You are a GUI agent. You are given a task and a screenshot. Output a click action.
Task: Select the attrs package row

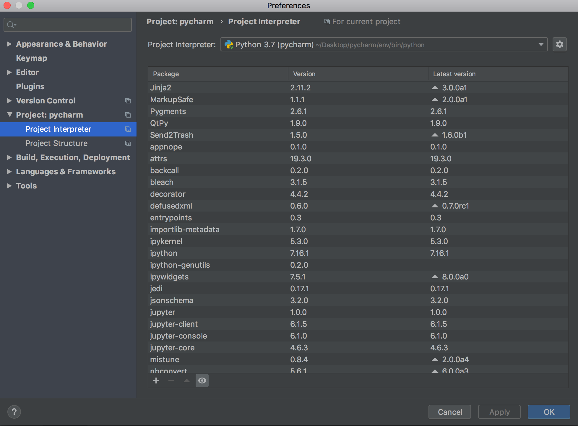358,159
